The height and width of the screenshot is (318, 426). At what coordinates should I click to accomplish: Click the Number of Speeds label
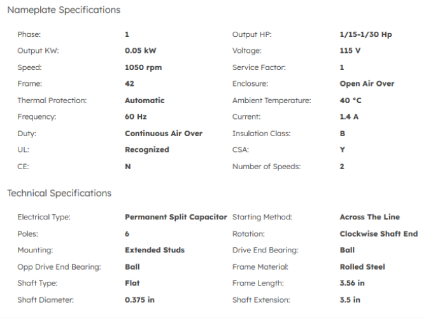267,167
